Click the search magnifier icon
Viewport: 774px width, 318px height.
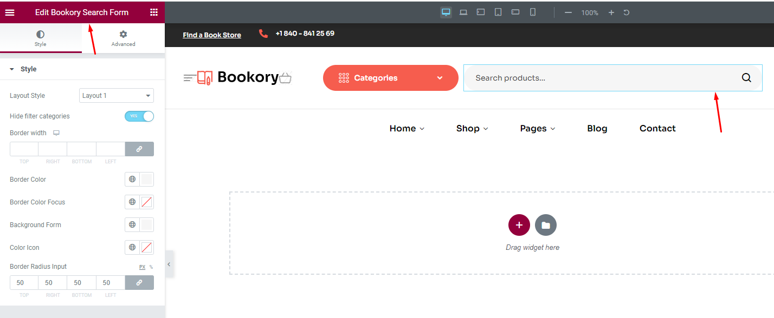[746, 78]
